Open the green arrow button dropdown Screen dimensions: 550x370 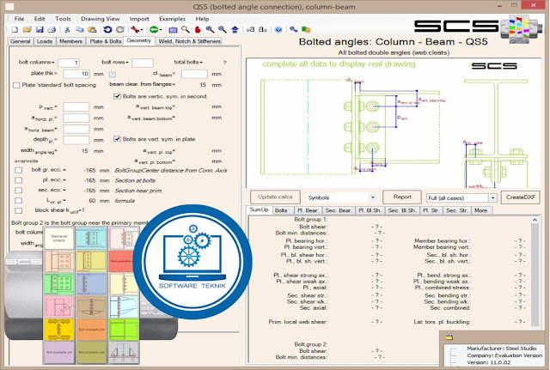coord(155,29)
